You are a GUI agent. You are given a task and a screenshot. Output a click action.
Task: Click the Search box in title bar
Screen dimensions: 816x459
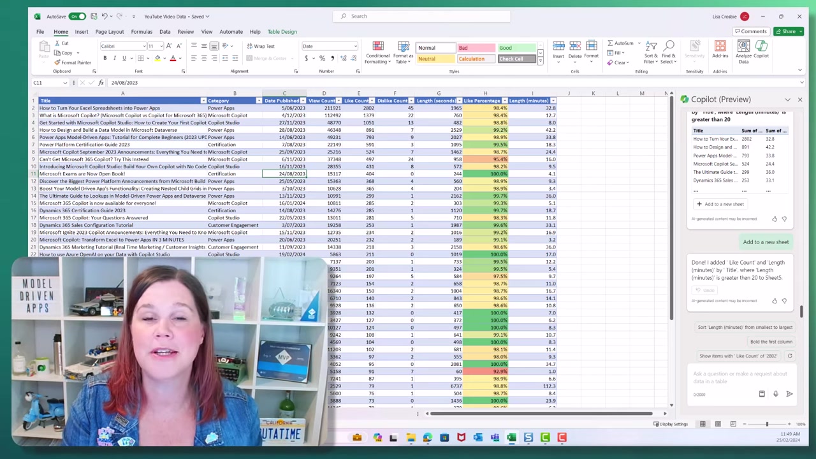pos(421,16)
